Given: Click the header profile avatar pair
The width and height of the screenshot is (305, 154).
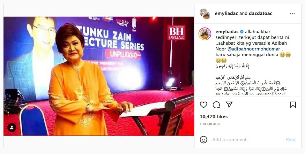Looking at the screenshot, I should 205,14.
